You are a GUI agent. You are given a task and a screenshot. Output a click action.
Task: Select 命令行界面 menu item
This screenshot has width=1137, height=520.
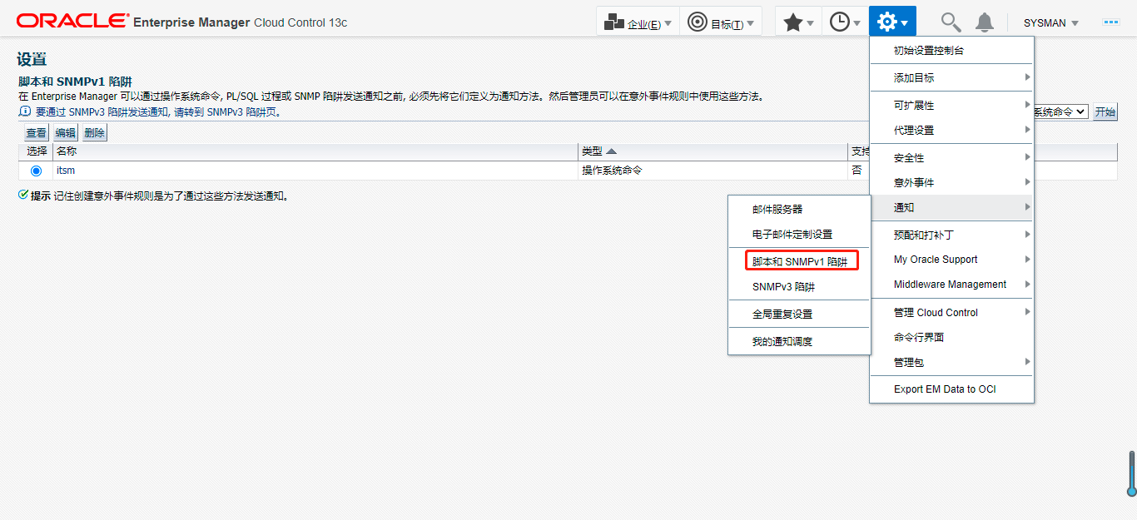[951, 338]
